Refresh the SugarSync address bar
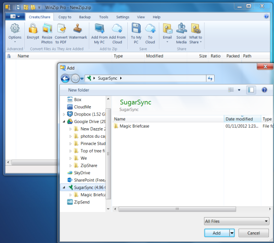This screenshot has height=243, width=274. point(210,78)
